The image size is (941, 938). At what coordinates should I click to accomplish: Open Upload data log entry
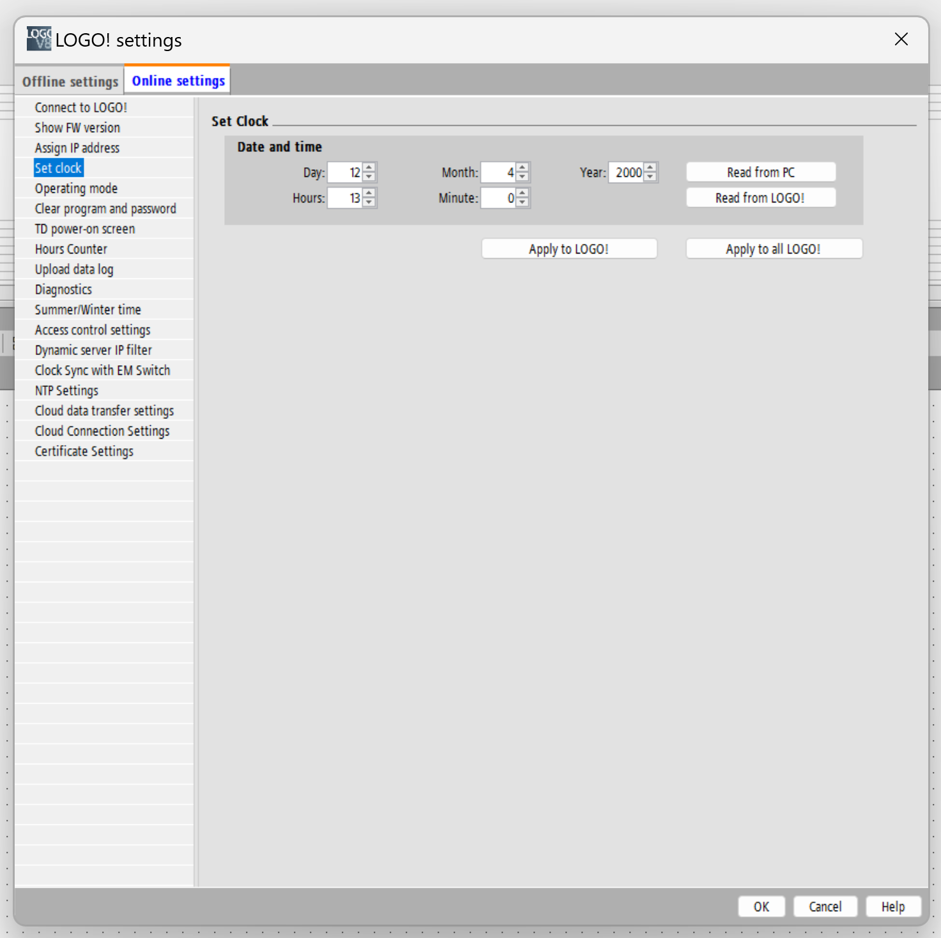pyautogui.click(x=74, y=269)
